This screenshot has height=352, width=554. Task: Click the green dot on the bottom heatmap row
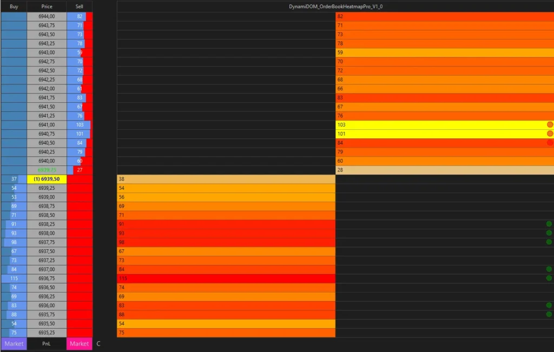[550, 314]
